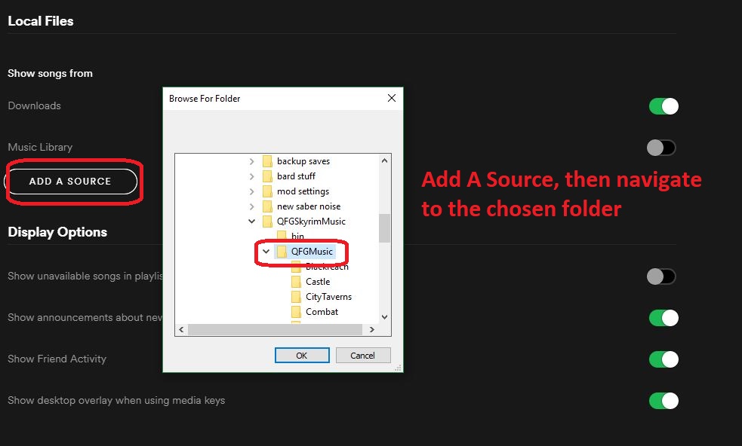Toggle Show unavailable songs in playlists

(660, 276)
